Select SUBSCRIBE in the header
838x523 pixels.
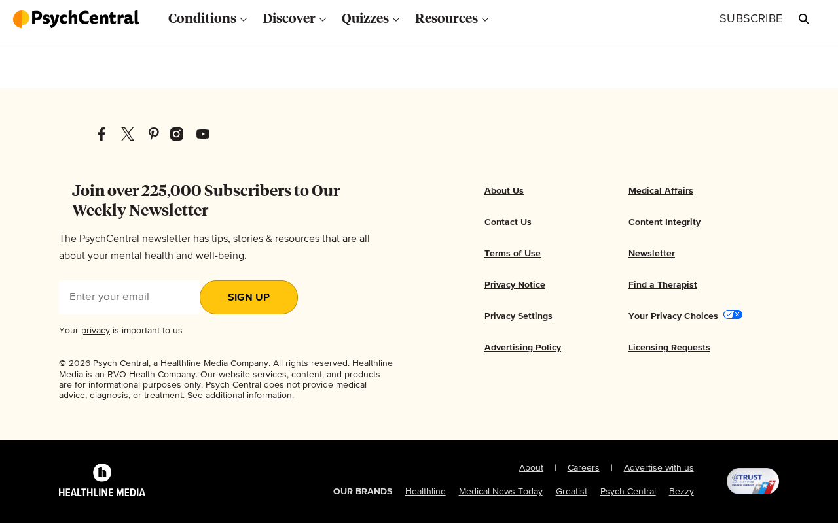(x=751, y=18)
